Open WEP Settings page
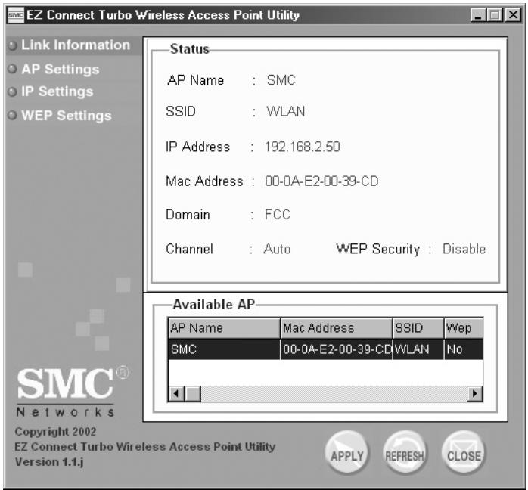 [67, 116]
